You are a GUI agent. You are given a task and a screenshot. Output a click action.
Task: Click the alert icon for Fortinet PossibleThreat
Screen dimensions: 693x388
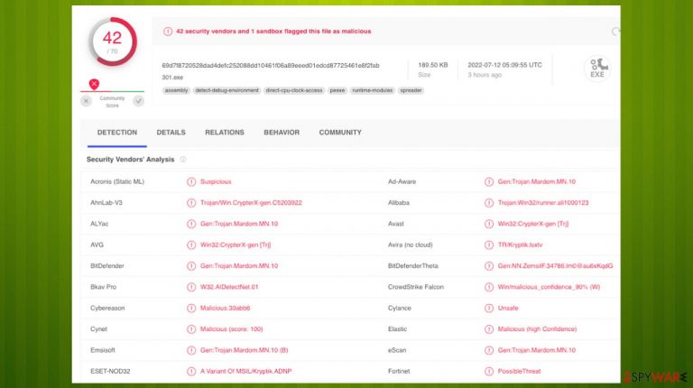pyautogui.click(x=489, y=371)
